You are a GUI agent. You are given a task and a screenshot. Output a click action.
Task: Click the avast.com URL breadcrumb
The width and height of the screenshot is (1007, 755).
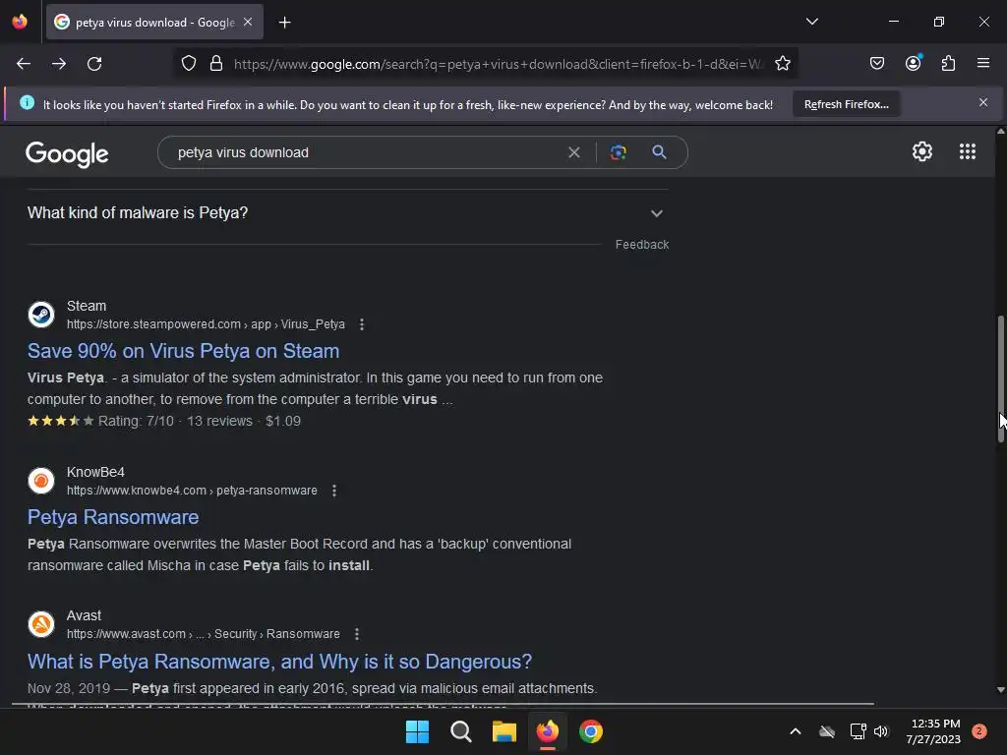point(203,634)
